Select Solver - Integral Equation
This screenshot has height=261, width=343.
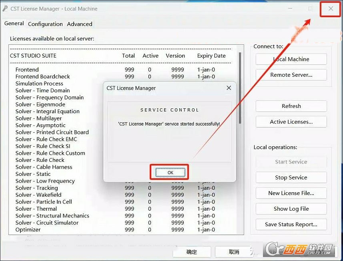(48, 112)
